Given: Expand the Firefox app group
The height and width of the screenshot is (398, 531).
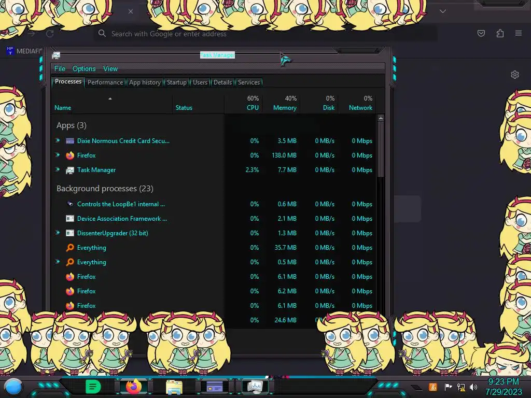Looking at the screenshot, I should [58, 155].
